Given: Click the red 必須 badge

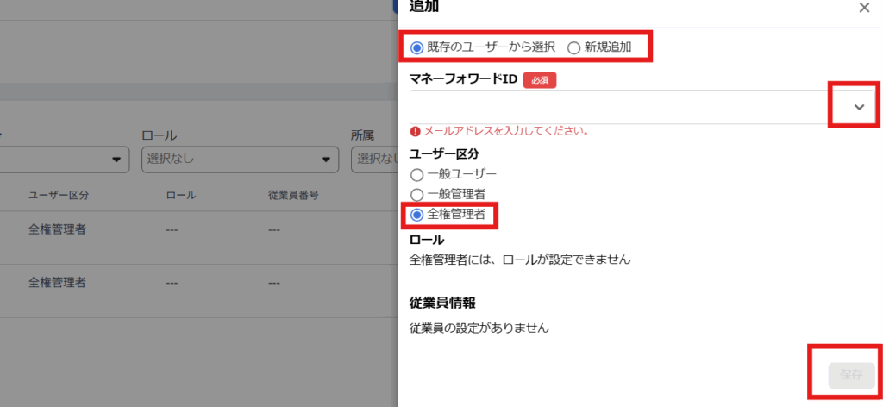Looking at the screenshot, I should point(540,80).
